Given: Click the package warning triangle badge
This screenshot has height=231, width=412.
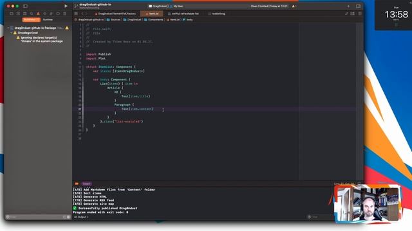Looking at the screenshot, I should (x=67, y=28).
